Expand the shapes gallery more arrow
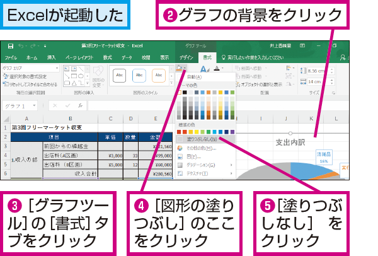This screenshot has width=378, height=256. tap(88, 83)
